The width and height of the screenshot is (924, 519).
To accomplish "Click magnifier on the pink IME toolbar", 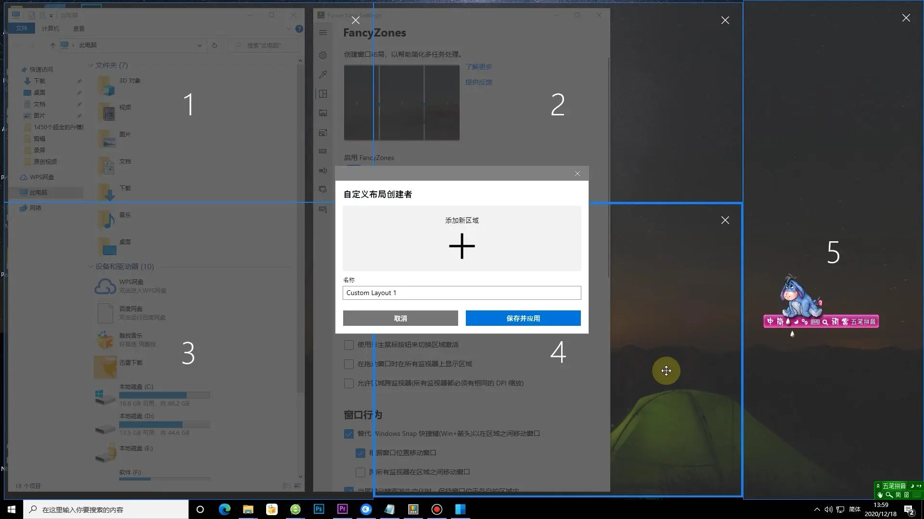I will click(825, 322).
